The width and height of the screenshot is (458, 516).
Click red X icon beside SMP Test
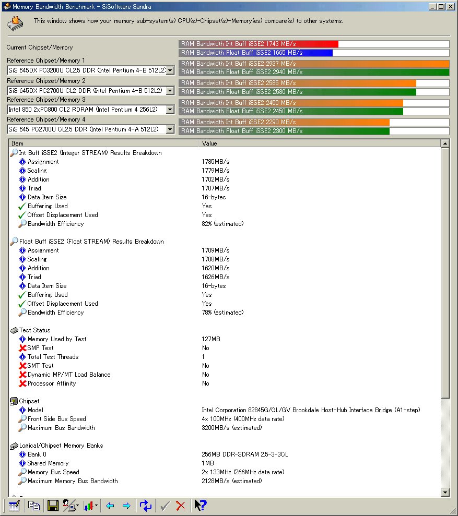(x=22, y=348)
